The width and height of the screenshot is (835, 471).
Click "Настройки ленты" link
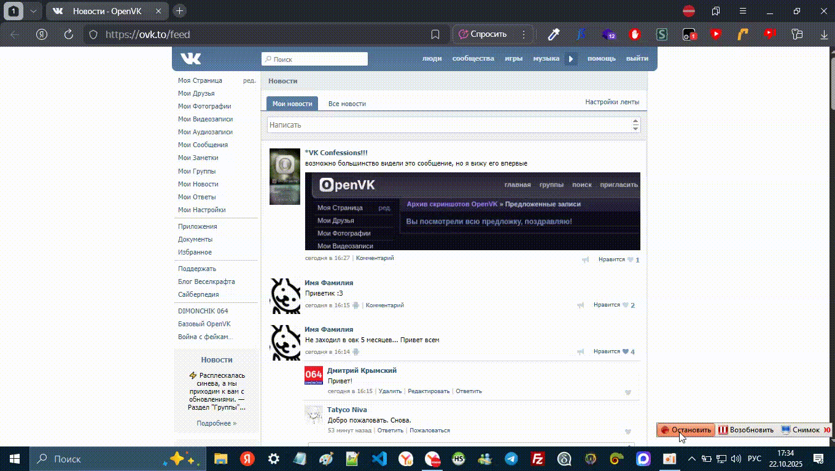point(612,102)
